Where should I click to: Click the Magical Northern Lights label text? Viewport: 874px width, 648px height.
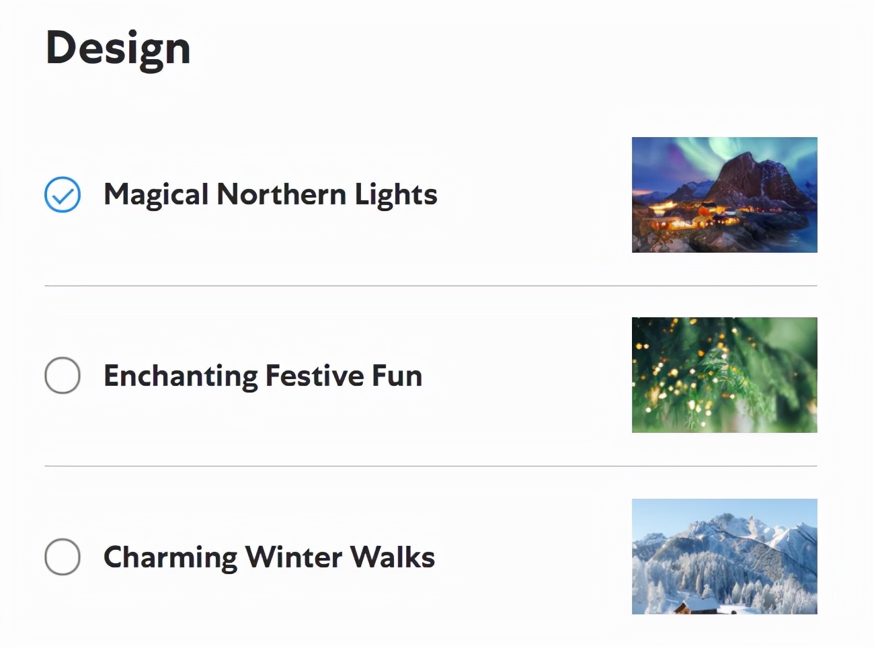click(270, 195)
